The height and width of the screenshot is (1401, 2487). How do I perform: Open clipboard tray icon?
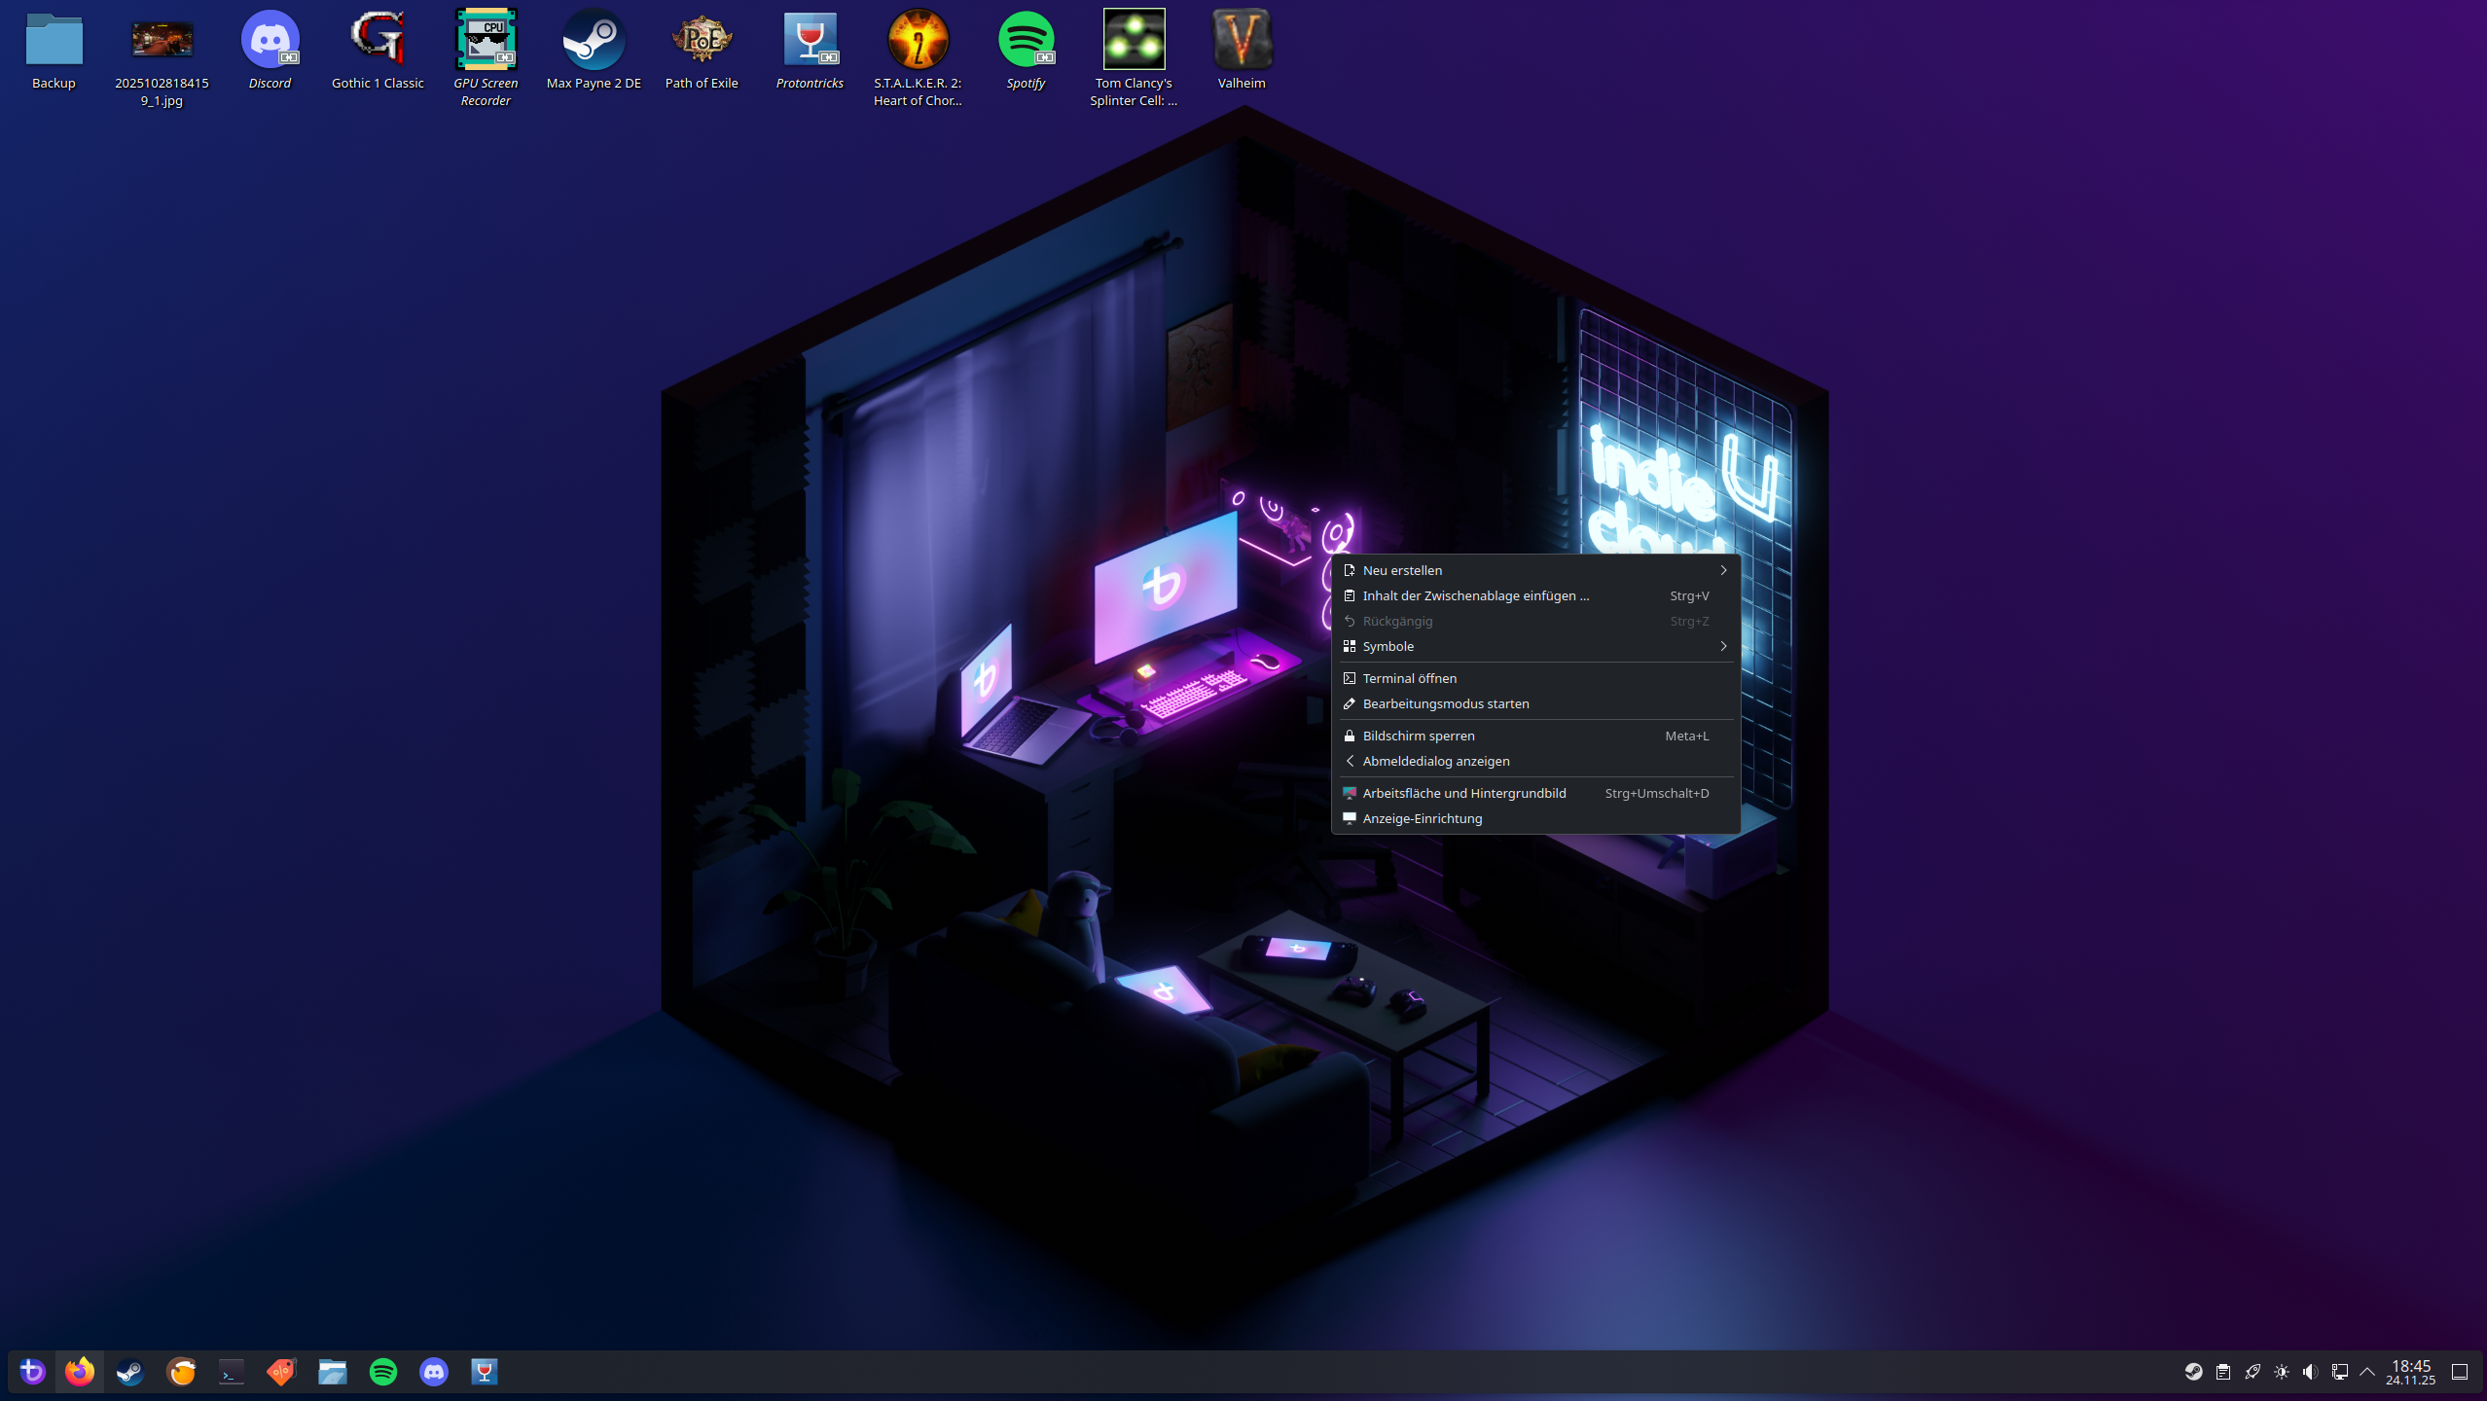[2223, 1372]
